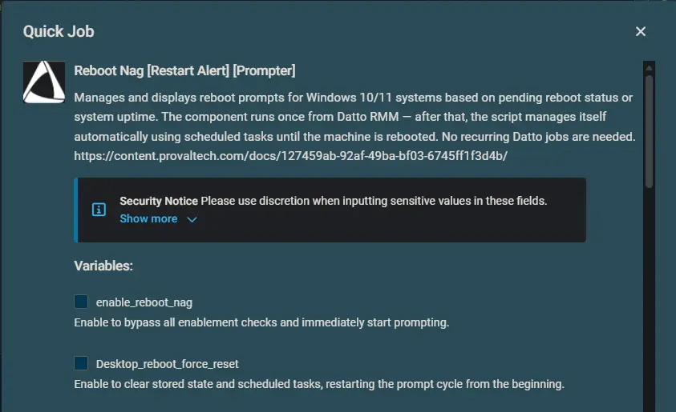Click the Reboot Nag [Restart Alert] [Prompter] title
Screen dimensions: 676x412
[184, 70]
